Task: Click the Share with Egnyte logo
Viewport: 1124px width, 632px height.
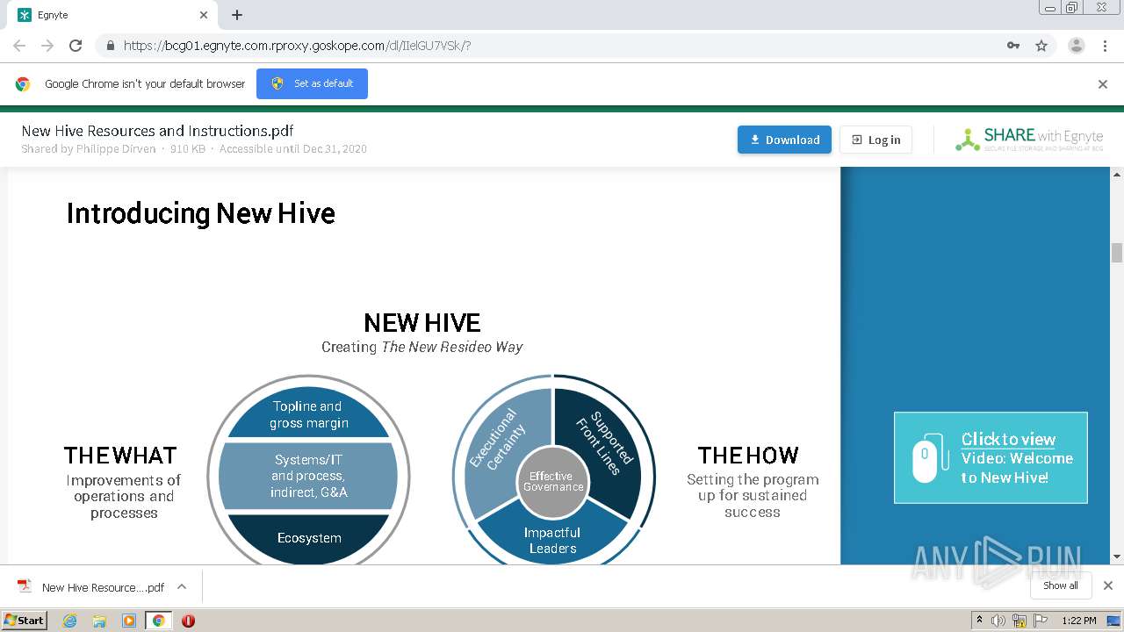Action: point(1029,140)
